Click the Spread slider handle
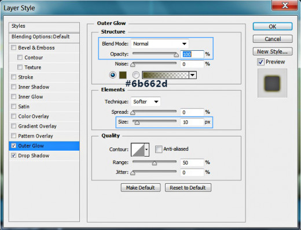Viewport: 301px width, 230px height. tap(133, 113)
